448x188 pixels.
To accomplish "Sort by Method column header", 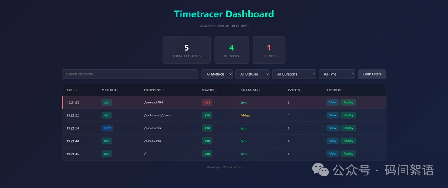I will pos(110,90).
